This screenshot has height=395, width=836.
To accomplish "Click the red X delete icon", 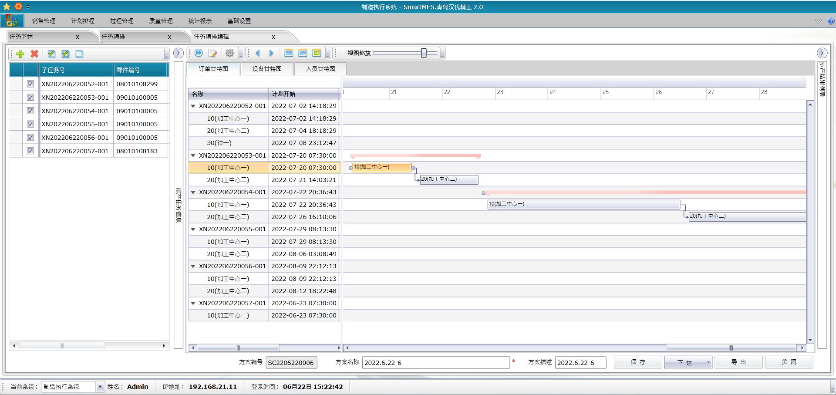I will coord(34,54).
